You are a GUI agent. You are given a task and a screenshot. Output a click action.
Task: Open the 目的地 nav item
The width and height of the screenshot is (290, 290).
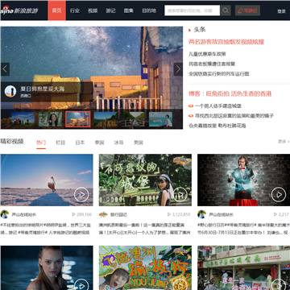point(149,10)
